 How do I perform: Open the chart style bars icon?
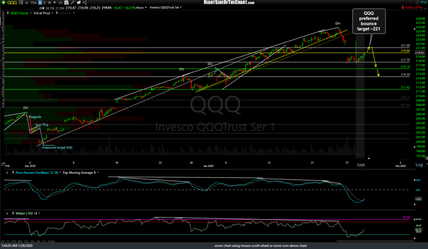(x=61, y=3)
